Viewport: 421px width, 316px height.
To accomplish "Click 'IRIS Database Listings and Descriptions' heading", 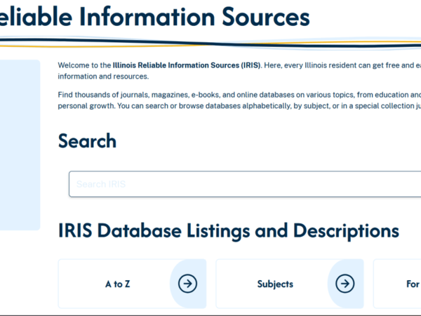I will pos(229,231).
